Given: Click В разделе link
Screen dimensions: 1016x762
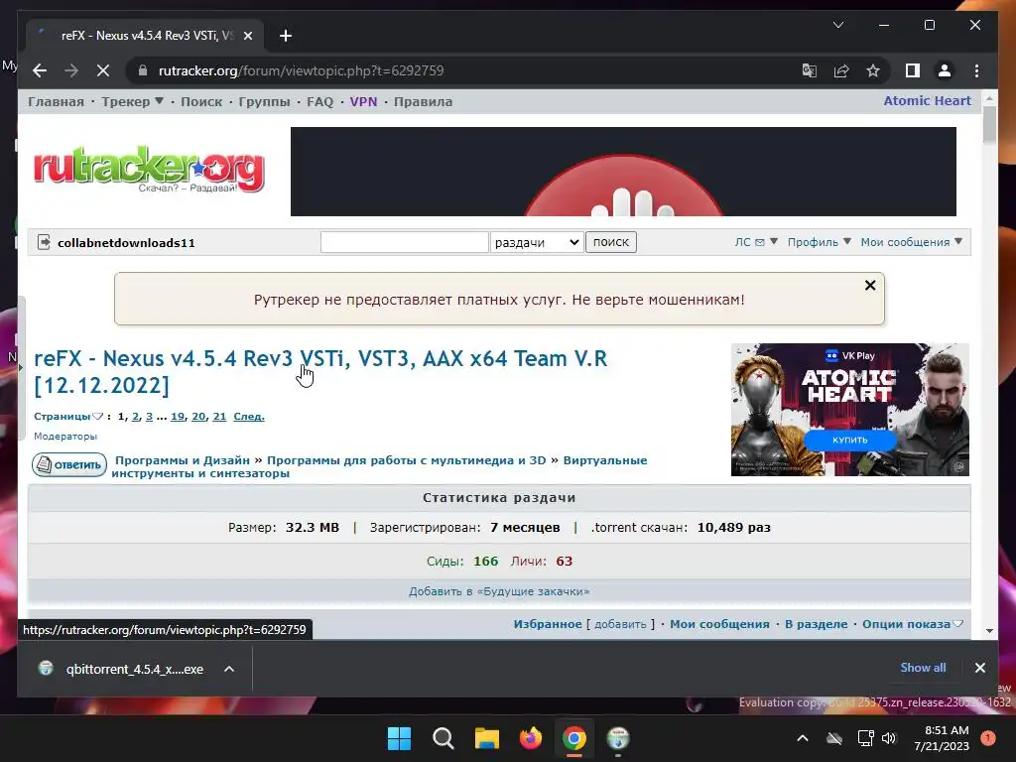Looking at the screenshot, I should 816,624.
